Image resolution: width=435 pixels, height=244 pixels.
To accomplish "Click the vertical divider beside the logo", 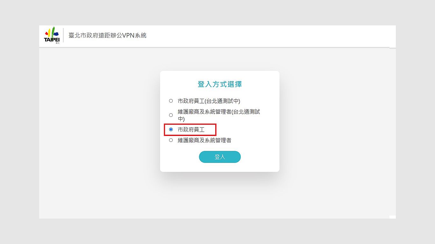I will [63, 35].
